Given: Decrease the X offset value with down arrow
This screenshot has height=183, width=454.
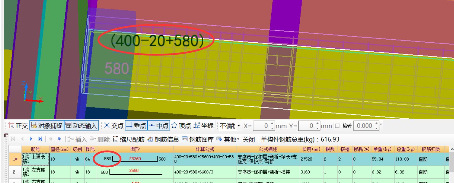Looking at the screenshot, I should tap(272, 128).
